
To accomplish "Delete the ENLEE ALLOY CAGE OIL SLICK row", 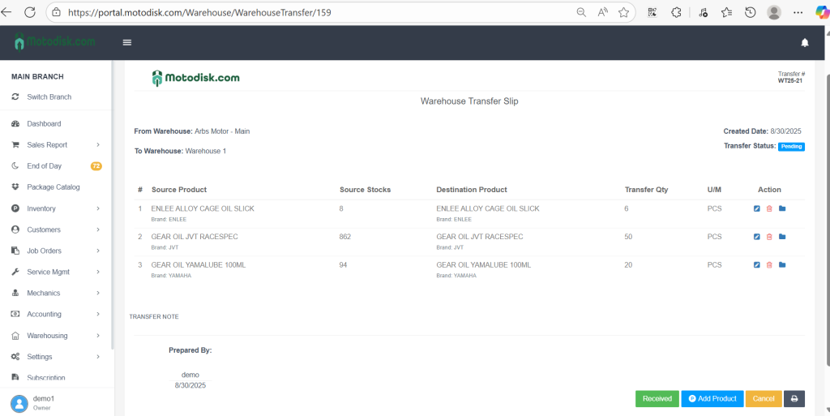I will (769, 209).
